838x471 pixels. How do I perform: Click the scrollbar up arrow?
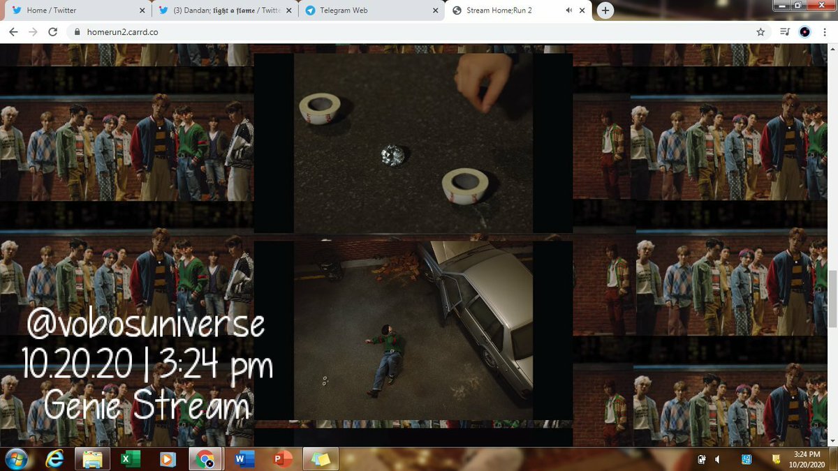click(x=832, y=50)
